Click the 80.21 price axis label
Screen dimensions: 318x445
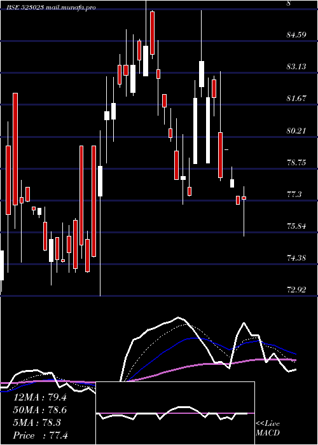[x=296, y=131]
